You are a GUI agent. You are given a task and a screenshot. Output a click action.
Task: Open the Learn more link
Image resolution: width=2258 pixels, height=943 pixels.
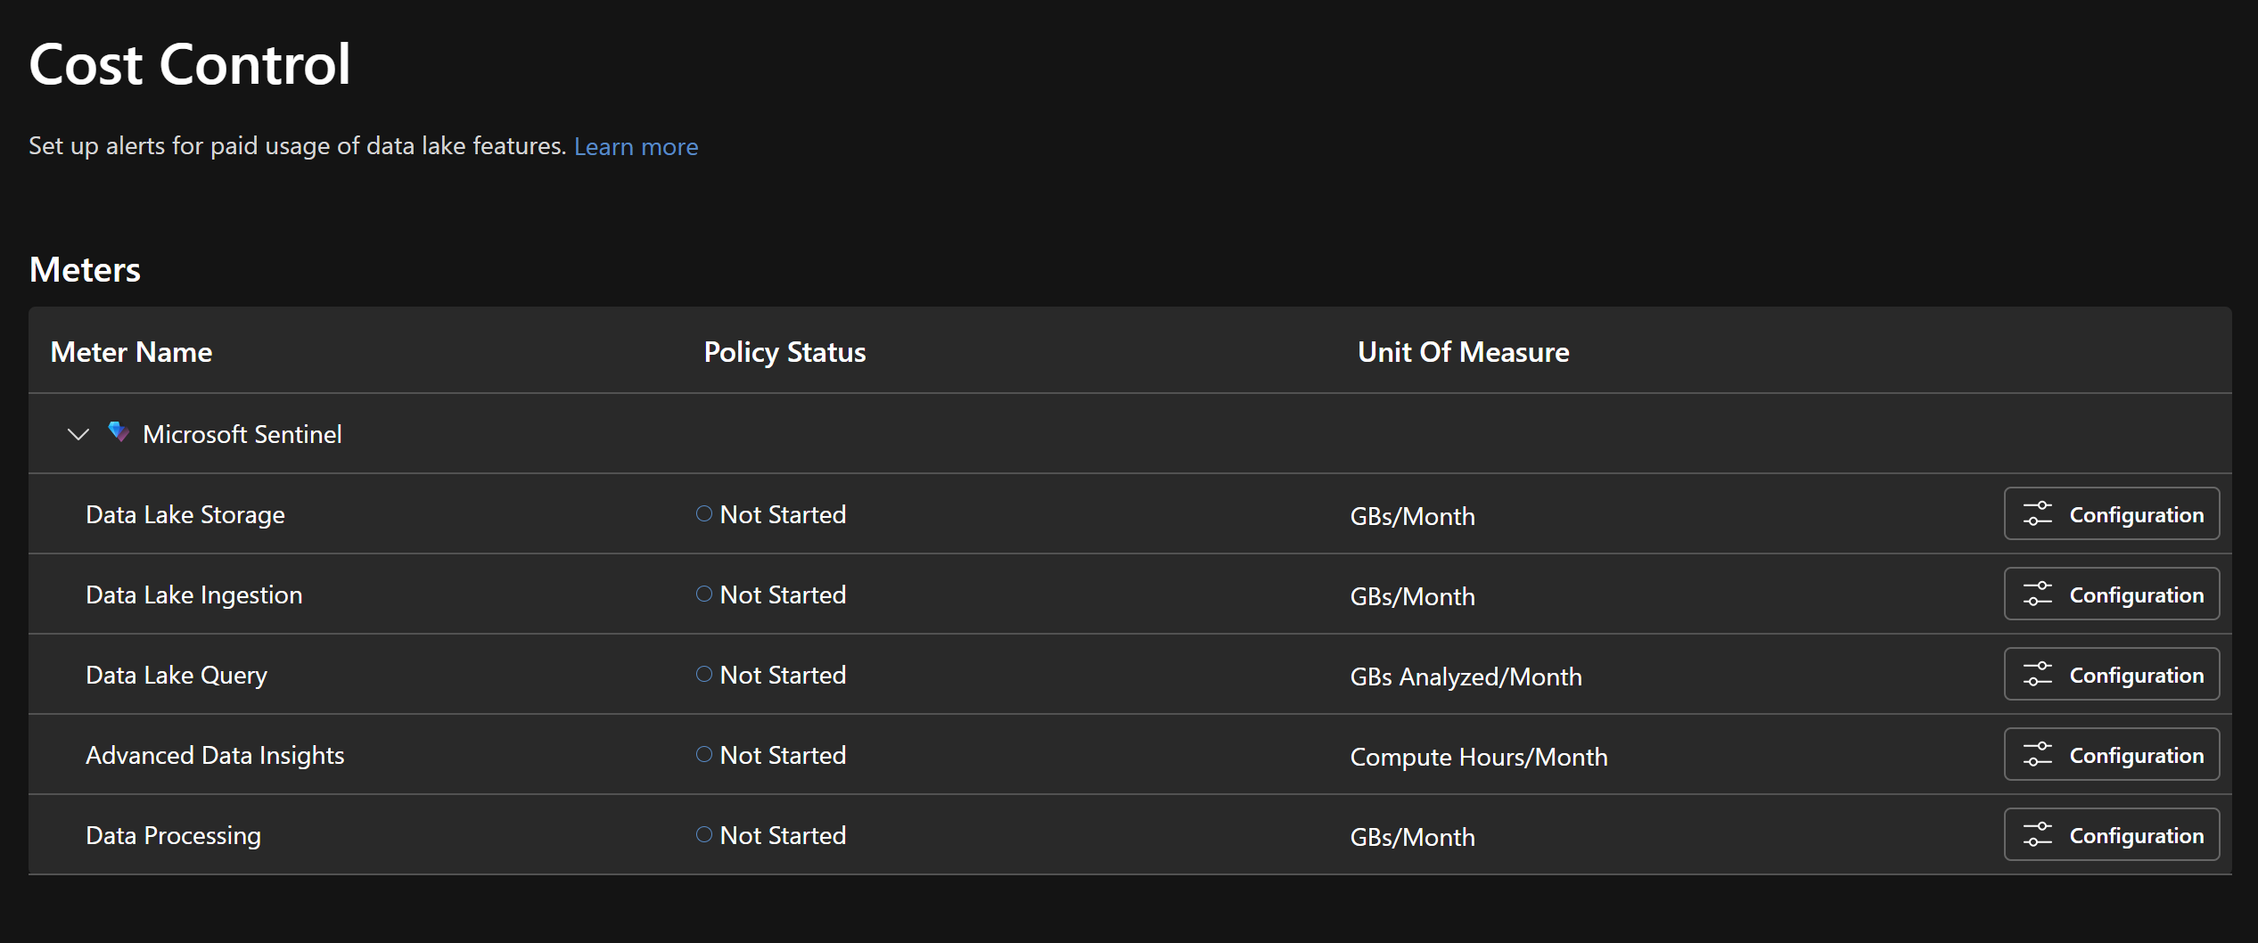pyautogui.click(x=636, y=146)
